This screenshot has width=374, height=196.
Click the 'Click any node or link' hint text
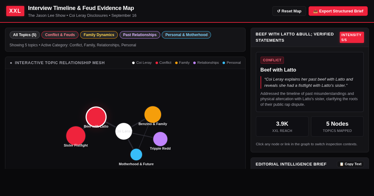pyautogui.click(x=307, y=144)
